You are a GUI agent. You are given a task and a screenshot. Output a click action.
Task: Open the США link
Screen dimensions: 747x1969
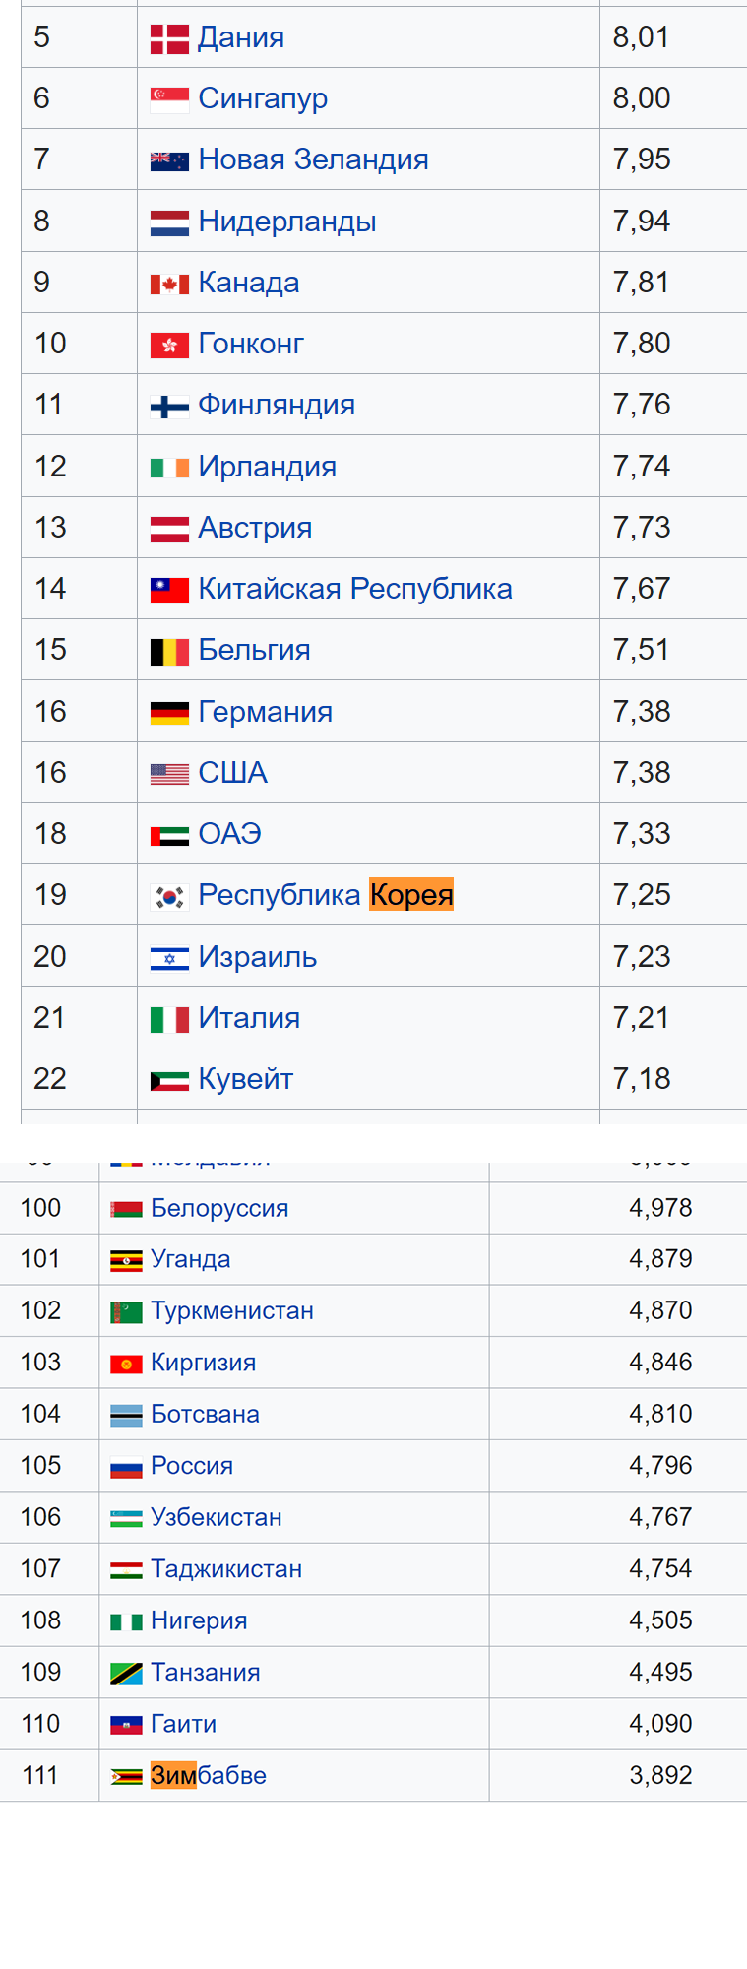(233, 773)
